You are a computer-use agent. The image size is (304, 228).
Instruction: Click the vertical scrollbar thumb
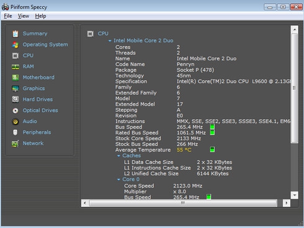pyautogui.click(x=295, y=88)
